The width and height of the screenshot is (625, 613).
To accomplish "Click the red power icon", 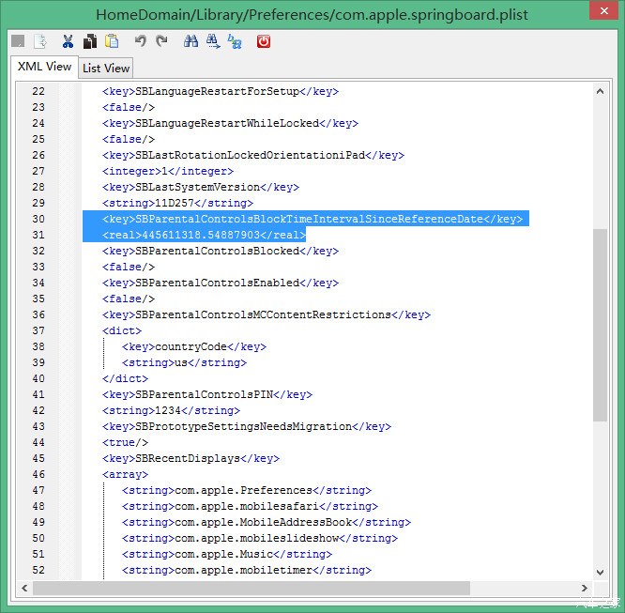I will pos(264,41).
